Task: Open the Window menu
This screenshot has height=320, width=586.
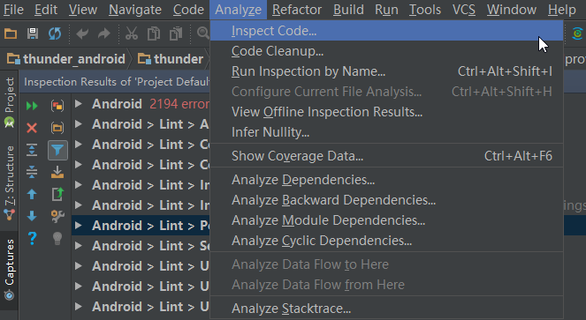Action: click(x=512, y=10)
